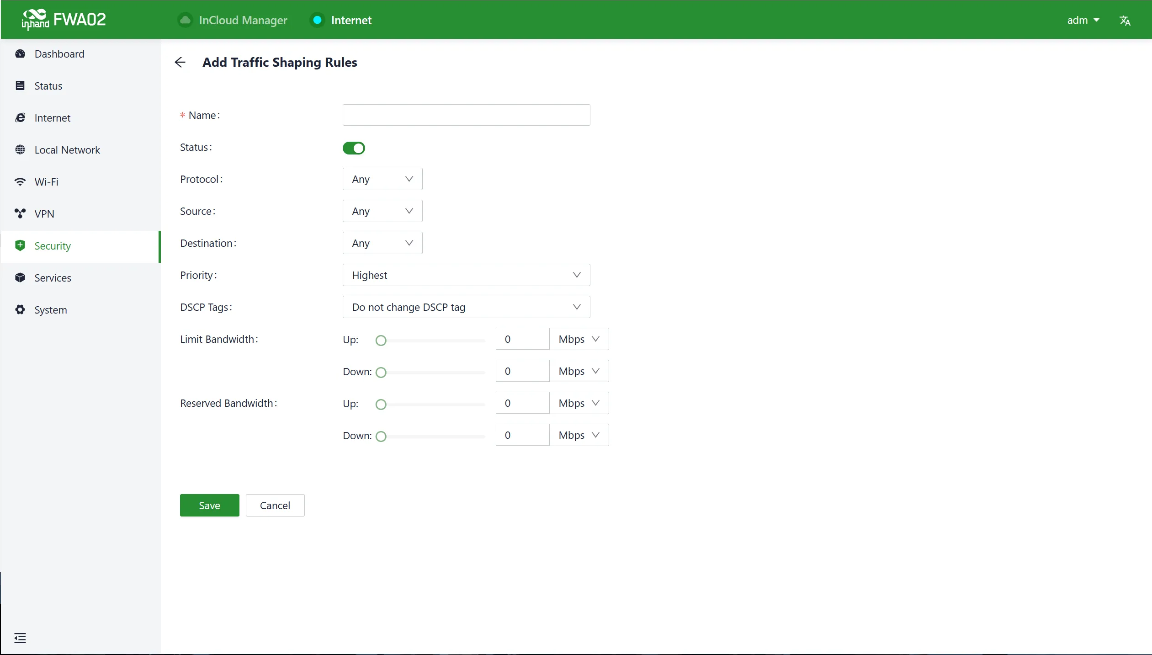Click the Reserved Bandwidth Up value field
This screenshot has width=1152, height=655.
(522, 403)
